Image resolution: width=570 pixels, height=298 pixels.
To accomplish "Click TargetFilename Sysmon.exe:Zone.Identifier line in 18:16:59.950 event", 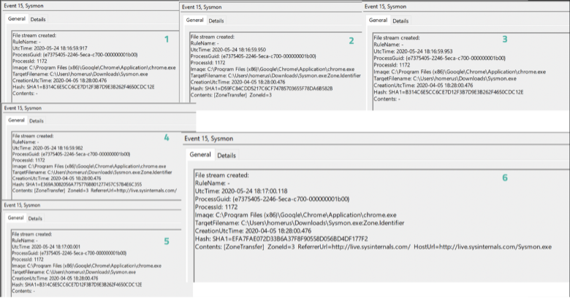I will (275, 76).
